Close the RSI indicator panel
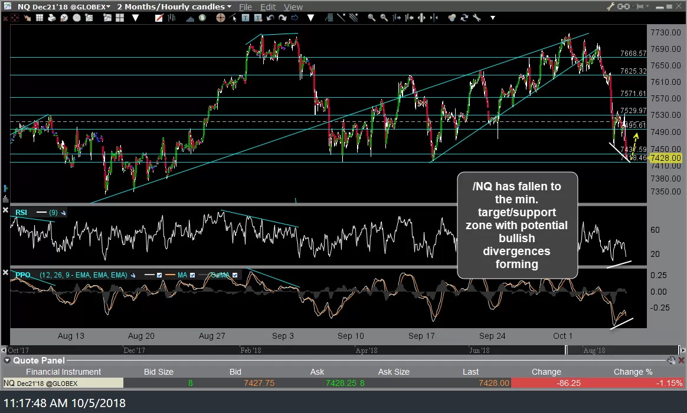Image resolution: width=687 pixels, height=413 pixels. click(x=5, y=210)
